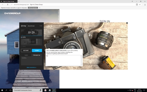Activate Alice microphone icon
Viewport: 147px width, 92px height.
point(40,90)
